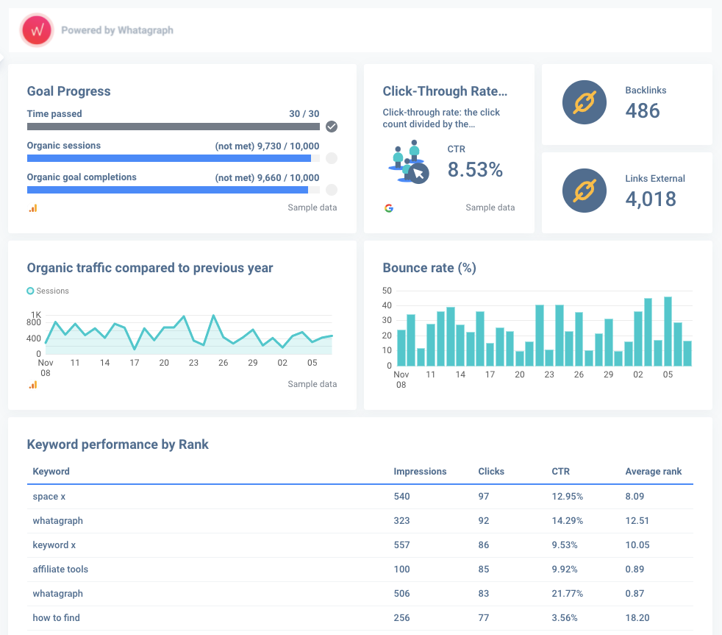Click the gray status circle next to Organic sessions
The width and height of the screenshot is (722, 635).
coord(331,157)
